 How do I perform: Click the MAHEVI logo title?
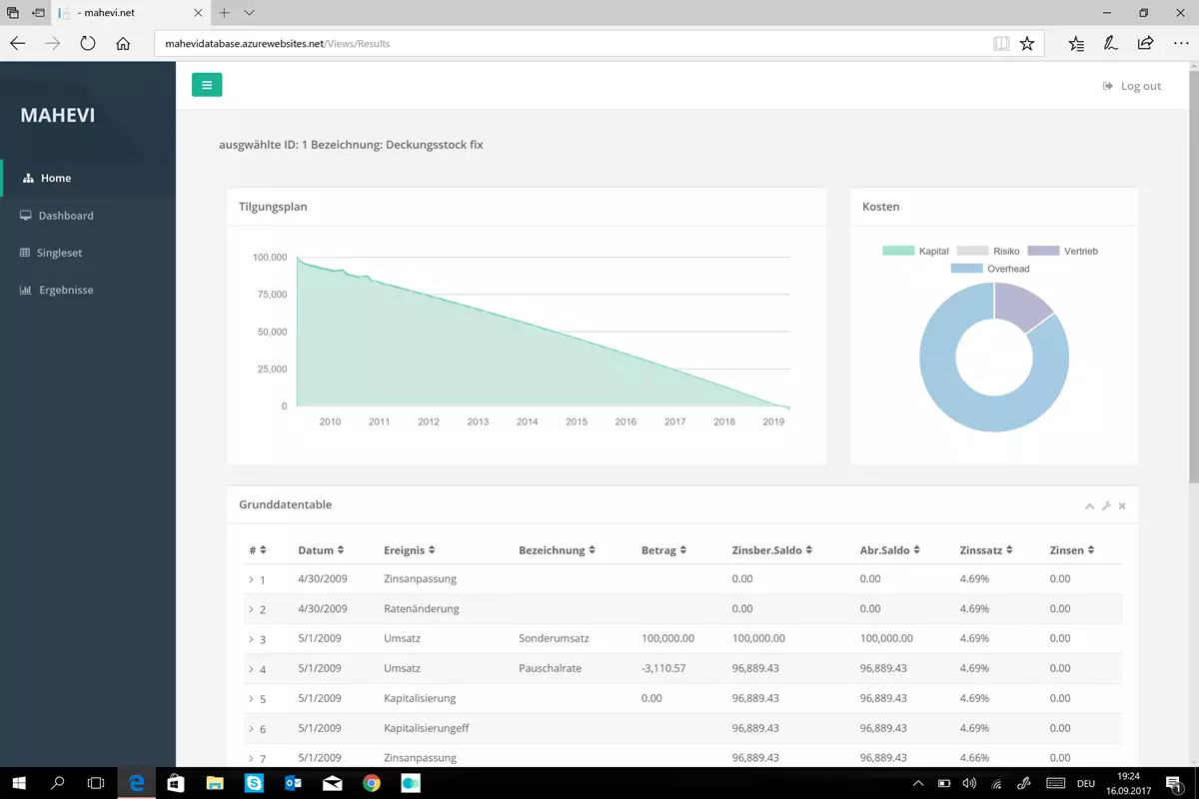[58, 115]
